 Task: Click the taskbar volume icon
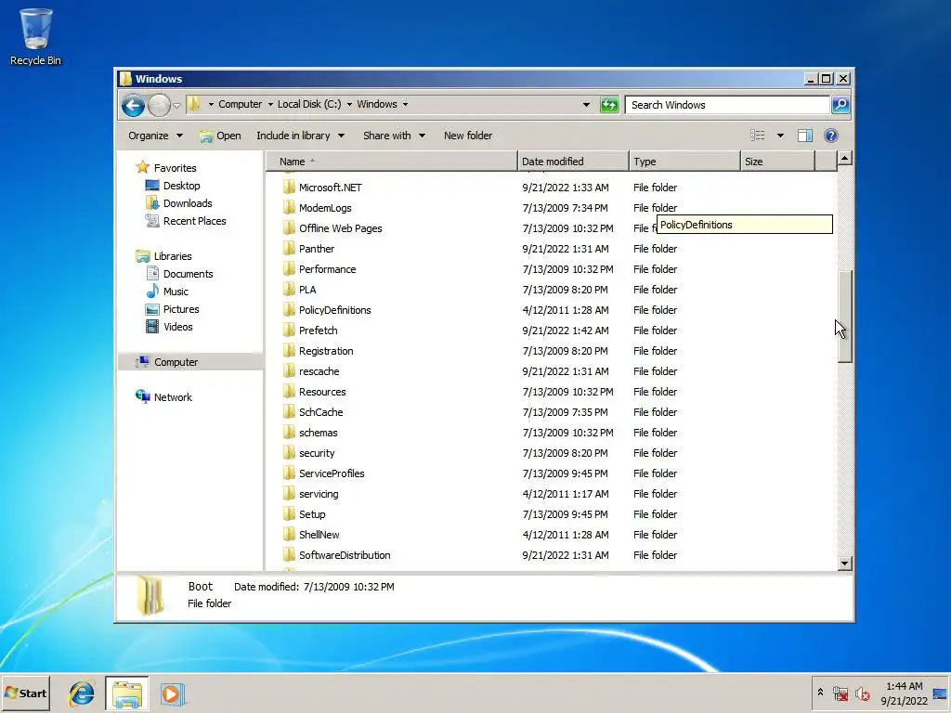pos(862,693)
